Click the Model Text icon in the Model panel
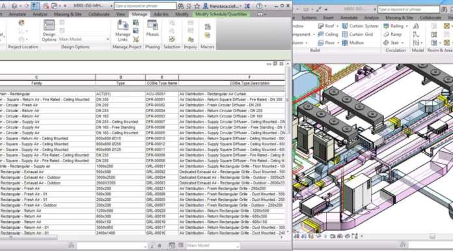453x251 pixels. (x=416, y=26)
